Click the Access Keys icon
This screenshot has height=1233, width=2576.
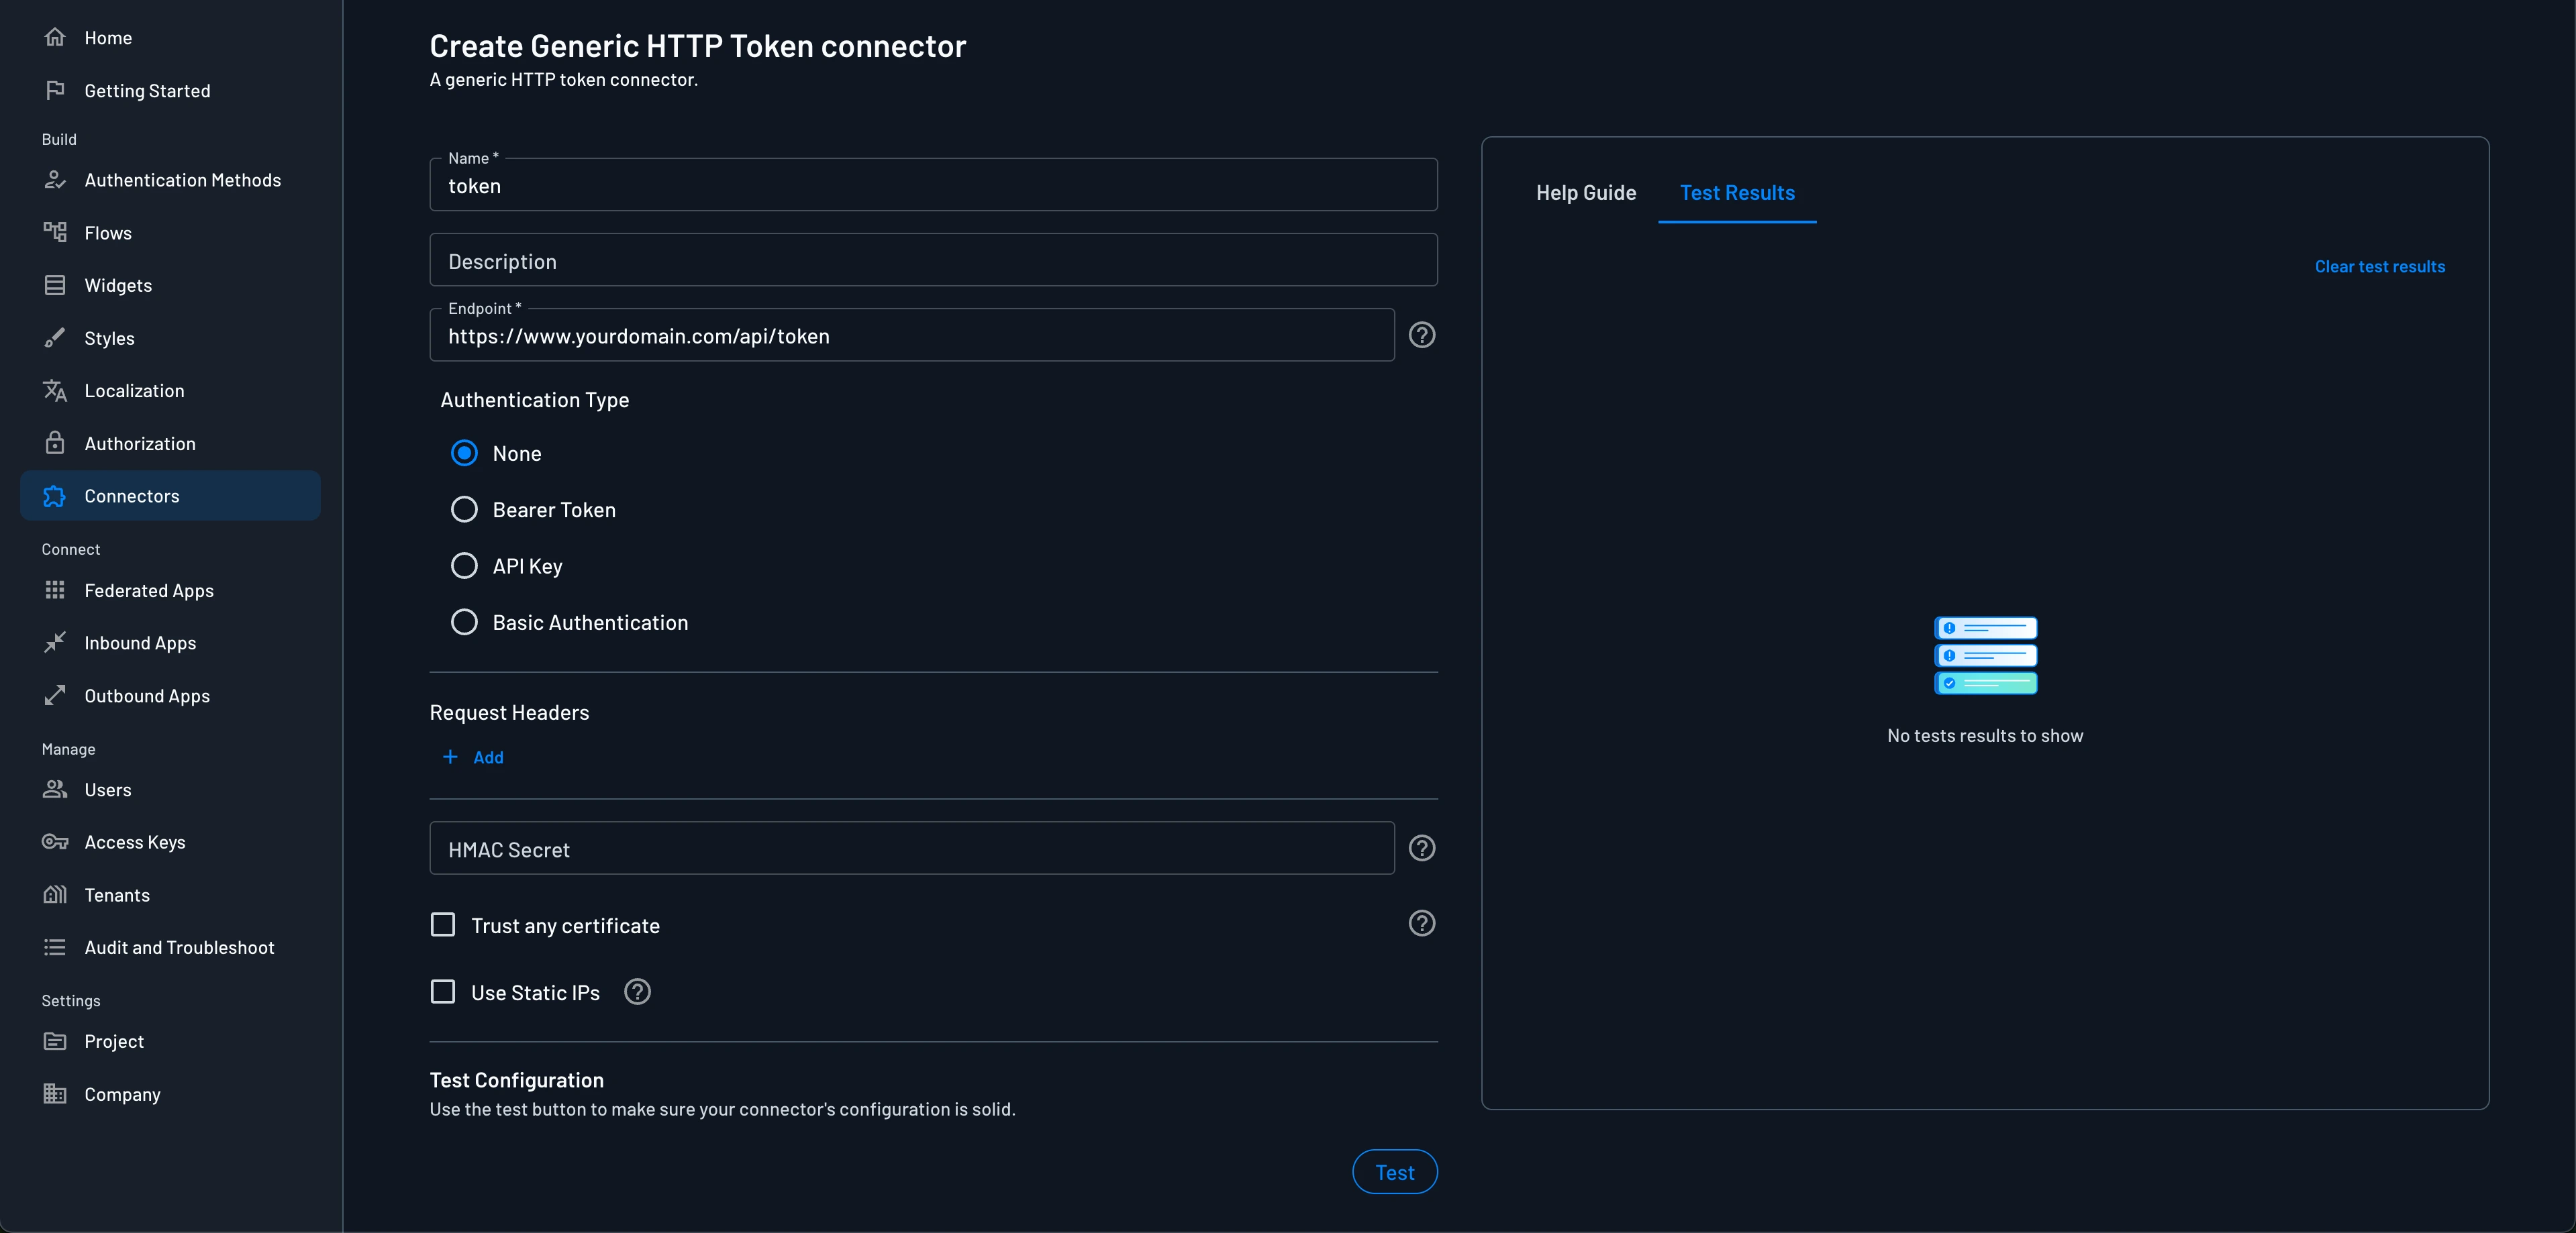[x=56, y=841]
